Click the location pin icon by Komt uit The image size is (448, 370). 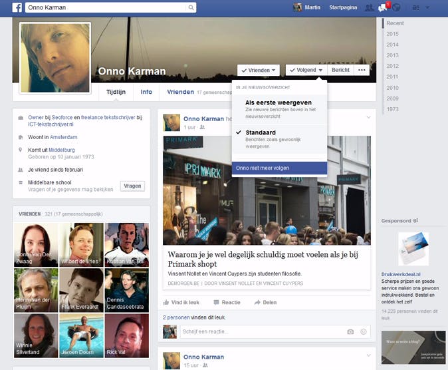21,150
